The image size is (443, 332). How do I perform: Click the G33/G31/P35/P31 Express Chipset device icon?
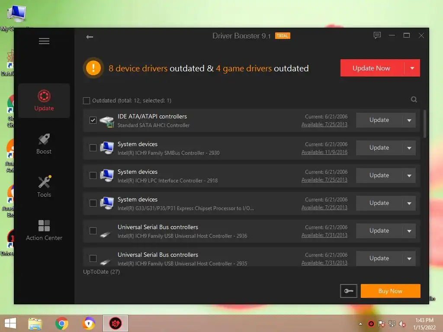point(107,203)
